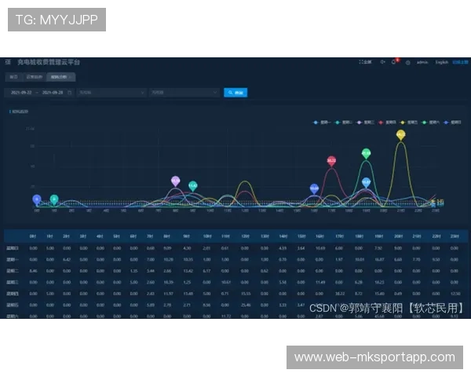This screenshot has height=377, width=471.
Task: Click the clock icon beside admin
Action: [407, 62]
